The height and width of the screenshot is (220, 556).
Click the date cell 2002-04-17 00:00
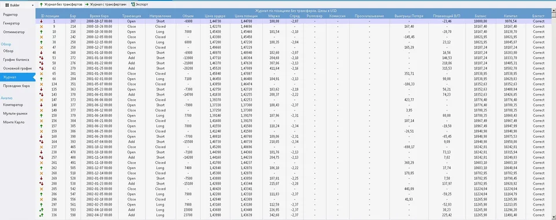[99, 215]
